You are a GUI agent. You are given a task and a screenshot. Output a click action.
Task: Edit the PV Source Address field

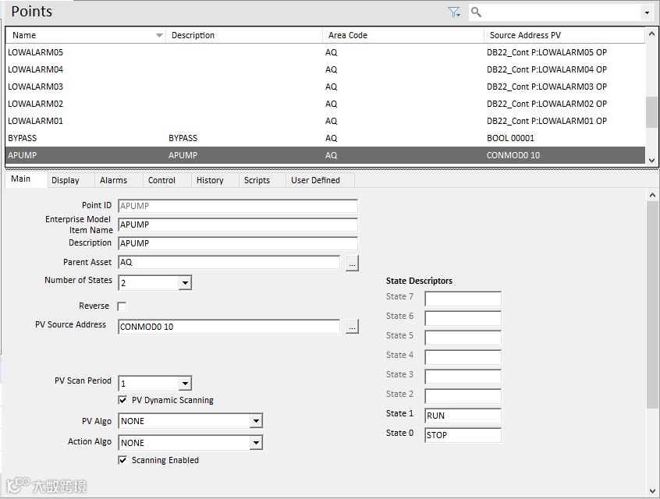pyautogui.click(x=229, y=327)
